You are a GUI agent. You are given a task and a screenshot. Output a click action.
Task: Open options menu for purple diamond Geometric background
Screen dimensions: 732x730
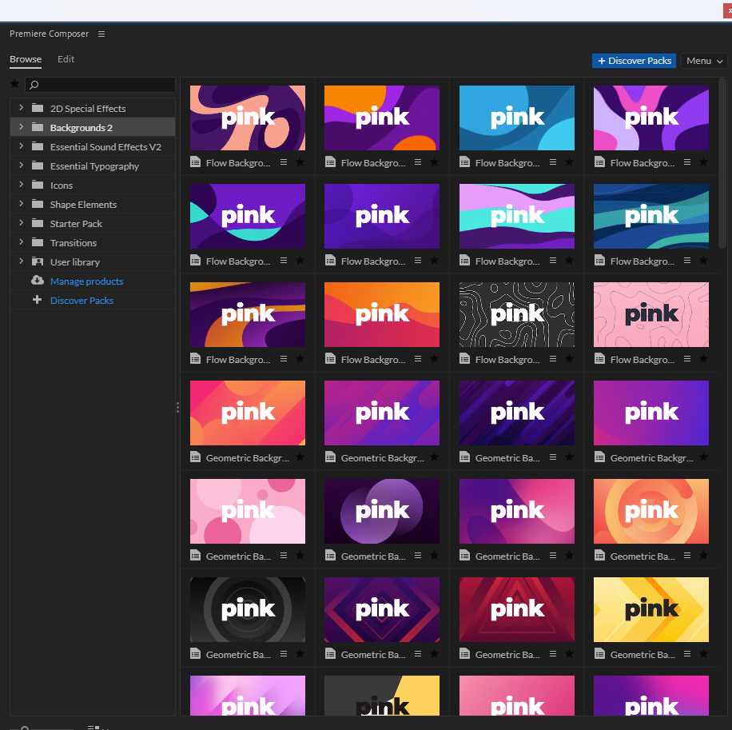418,654
